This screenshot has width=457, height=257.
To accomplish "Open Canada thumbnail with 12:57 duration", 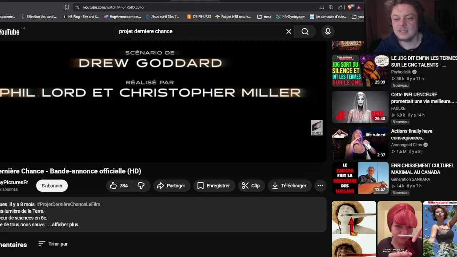I will [360, 178].
